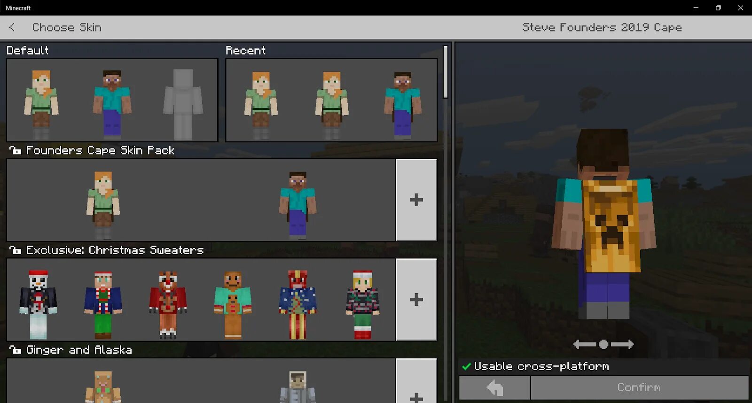Image resolution: width=752 pixels, height=403 pixels.
Task: Select the elf in blue sweater skin
Action: click(103, 304)
